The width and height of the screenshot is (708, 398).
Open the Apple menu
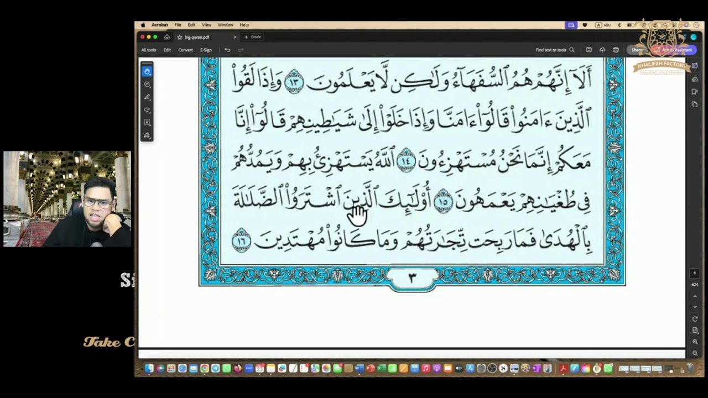(x=143, y=25)
